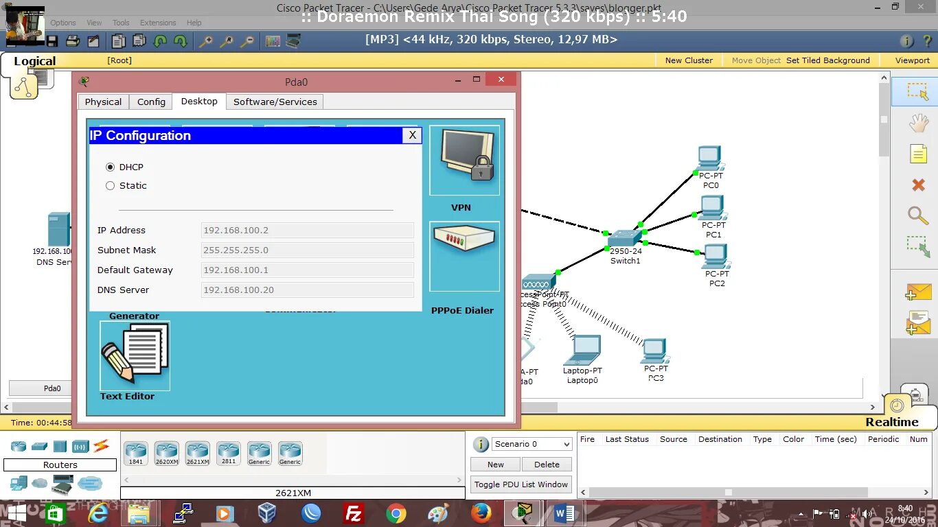Click the Save icon in the toolbar
Screen dimensions: 938x527
(x=53, y=41)
